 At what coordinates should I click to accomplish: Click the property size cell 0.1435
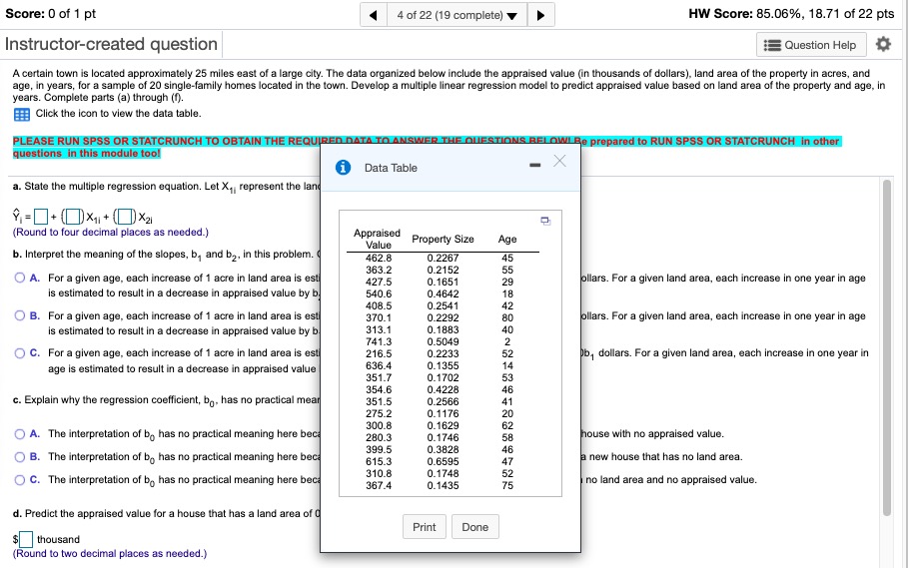click(x=443, y=485)
